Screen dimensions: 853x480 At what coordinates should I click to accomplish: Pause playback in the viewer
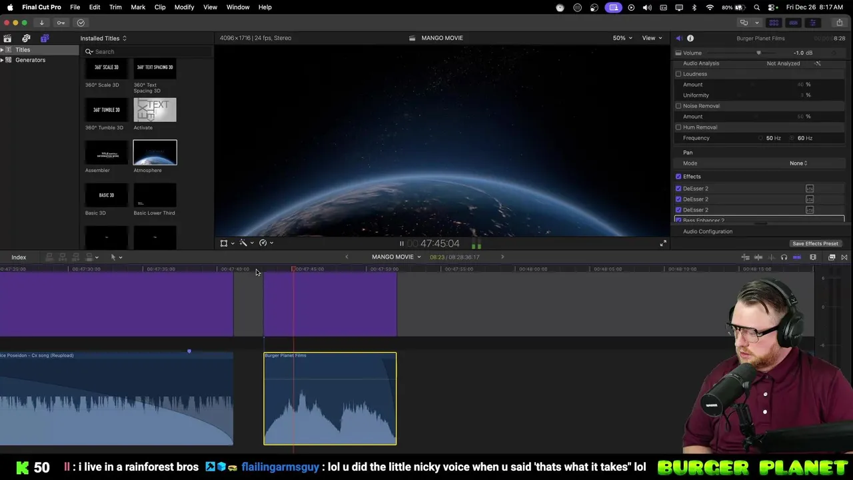pyautogui.click(x=401, y=243)
